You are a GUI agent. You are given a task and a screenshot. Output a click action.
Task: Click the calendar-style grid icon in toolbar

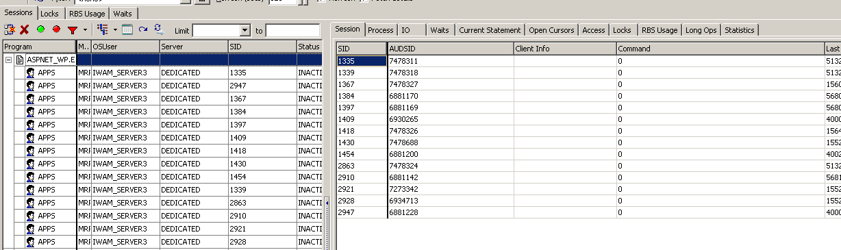coord(127,30)
